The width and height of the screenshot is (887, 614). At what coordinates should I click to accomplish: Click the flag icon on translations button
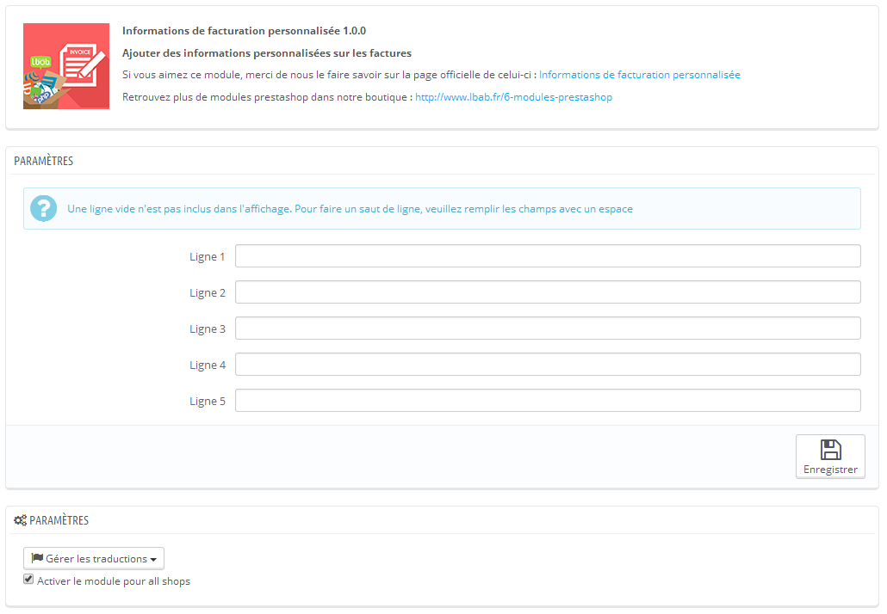click(x=37, y=558)
